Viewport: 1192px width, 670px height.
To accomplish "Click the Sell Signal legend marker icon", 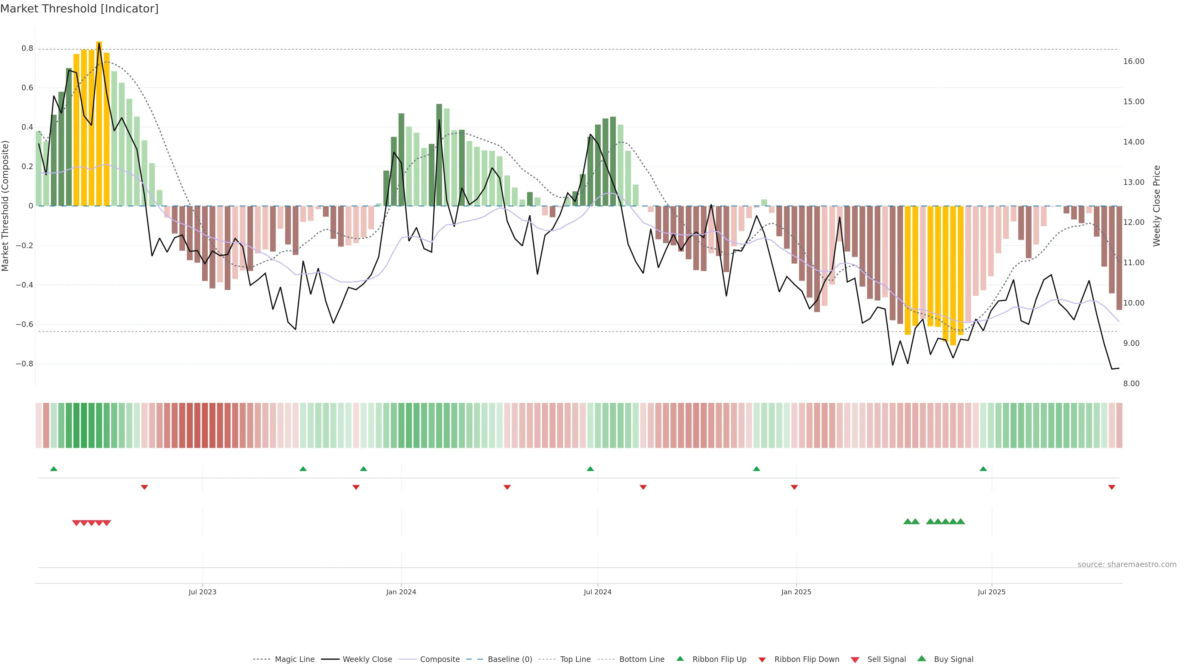I will pyautogui.click(x=855, y=660).
